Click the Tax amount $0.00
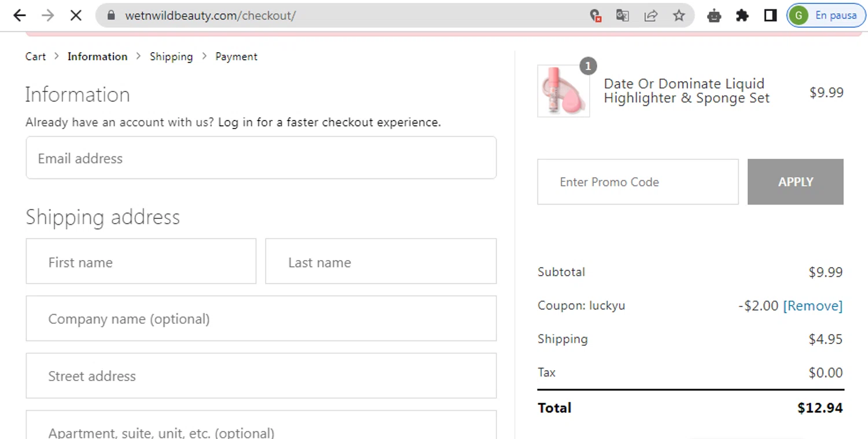The height and width of the screenshot is (439, 868). tap(825, 372)
